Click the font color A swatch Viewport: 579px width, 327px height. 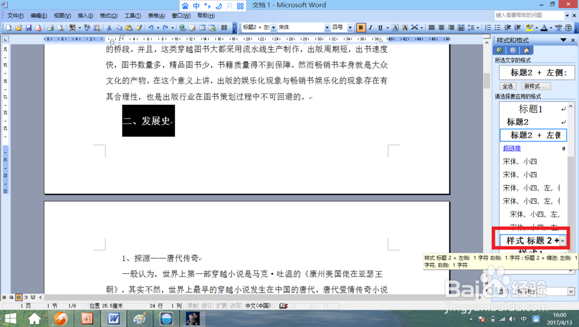coord(544,28)
